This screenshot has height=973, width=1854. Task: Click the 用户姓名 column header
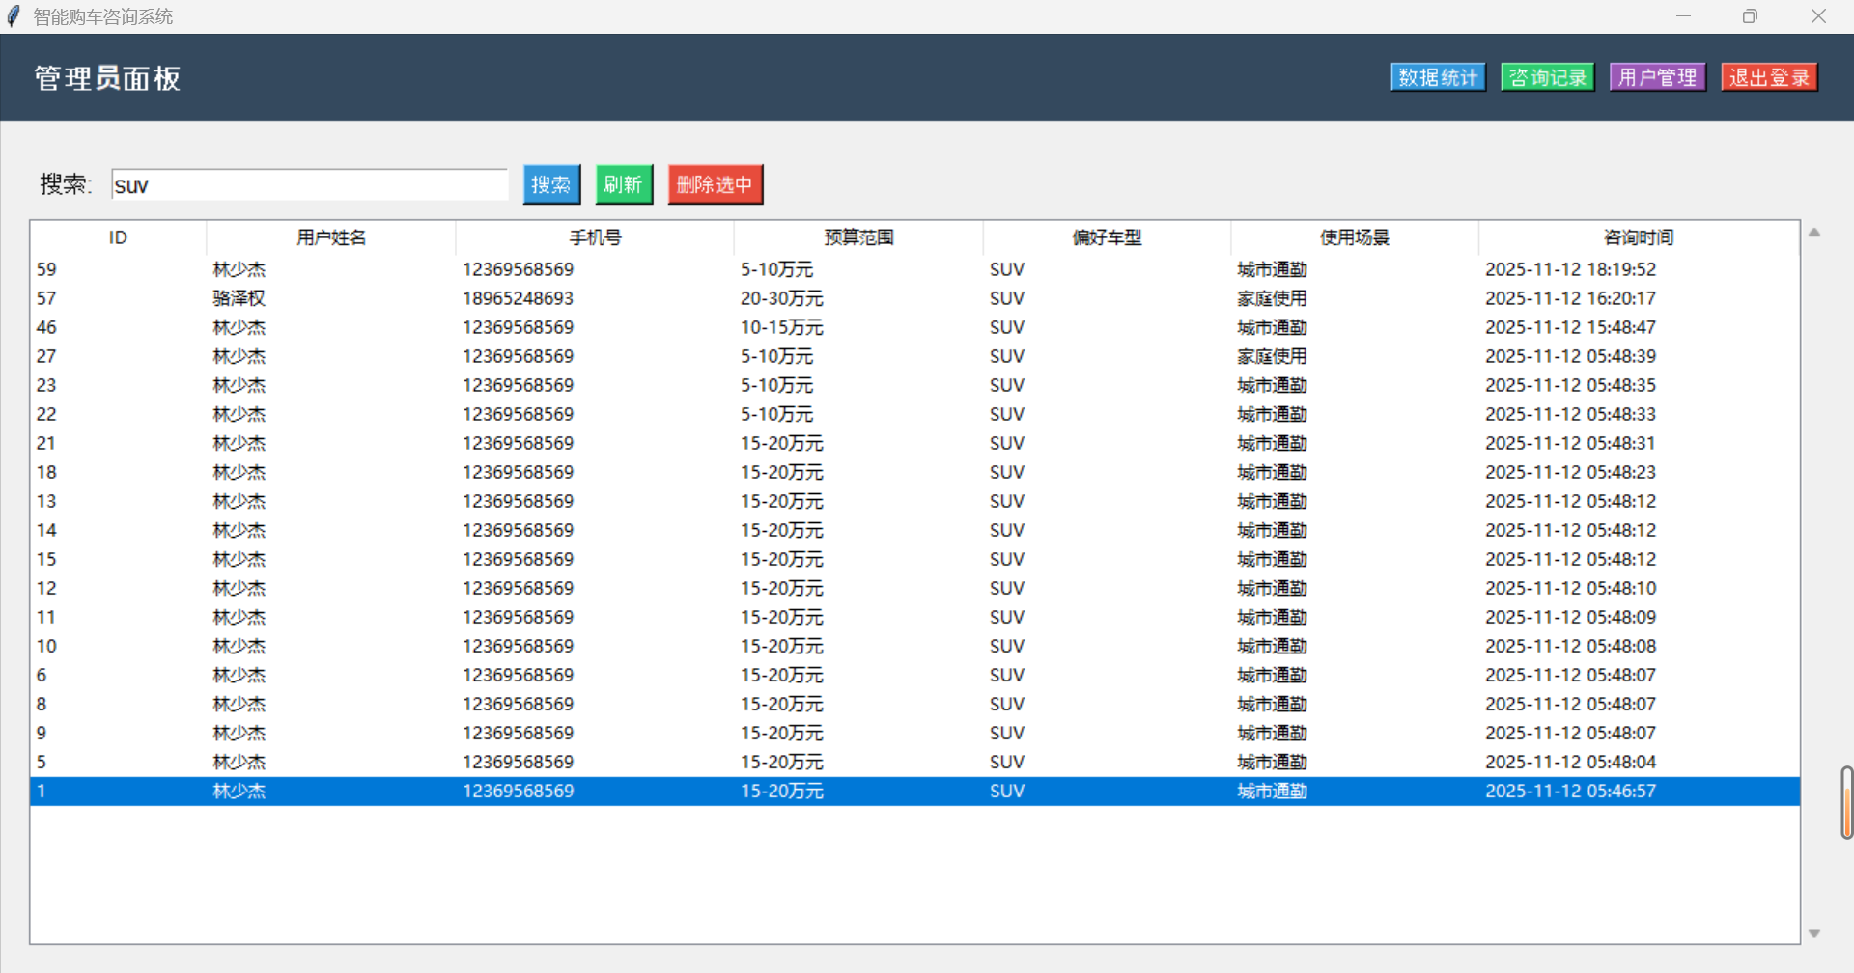331,237
